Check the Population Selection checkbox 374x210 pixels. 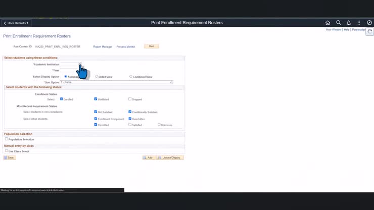pos(7,139)
